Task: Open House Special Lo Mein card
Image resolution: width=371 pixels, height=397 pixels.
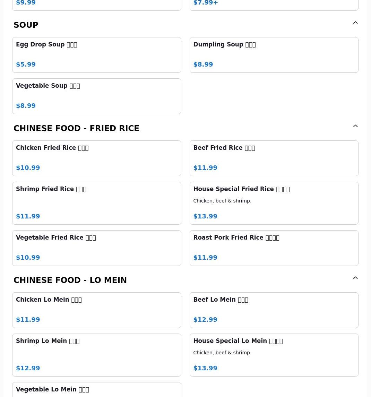Action: pyautogui.click(x=274, y=355)
